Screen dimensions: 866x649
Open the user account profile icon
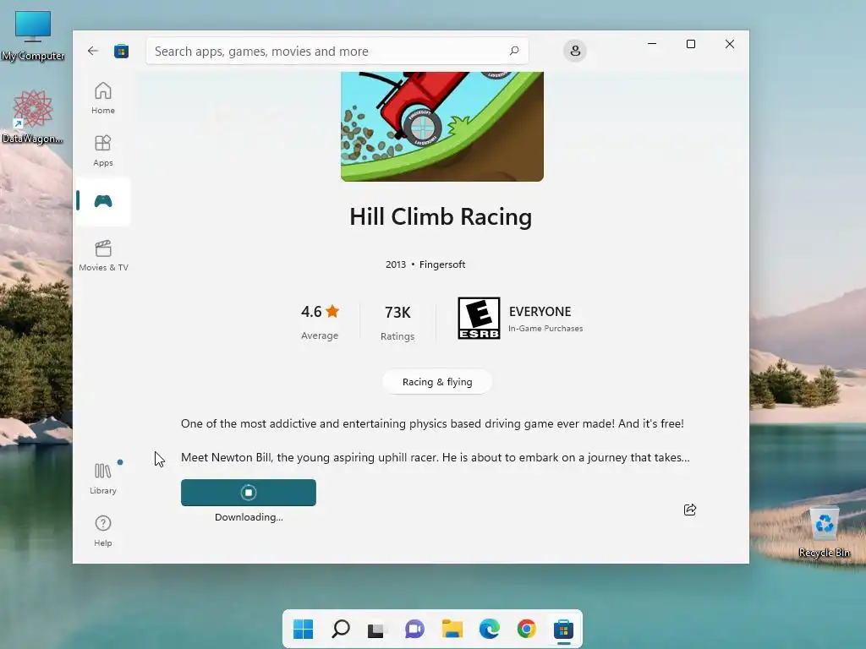pyautogui.click(x=575, y=51)
